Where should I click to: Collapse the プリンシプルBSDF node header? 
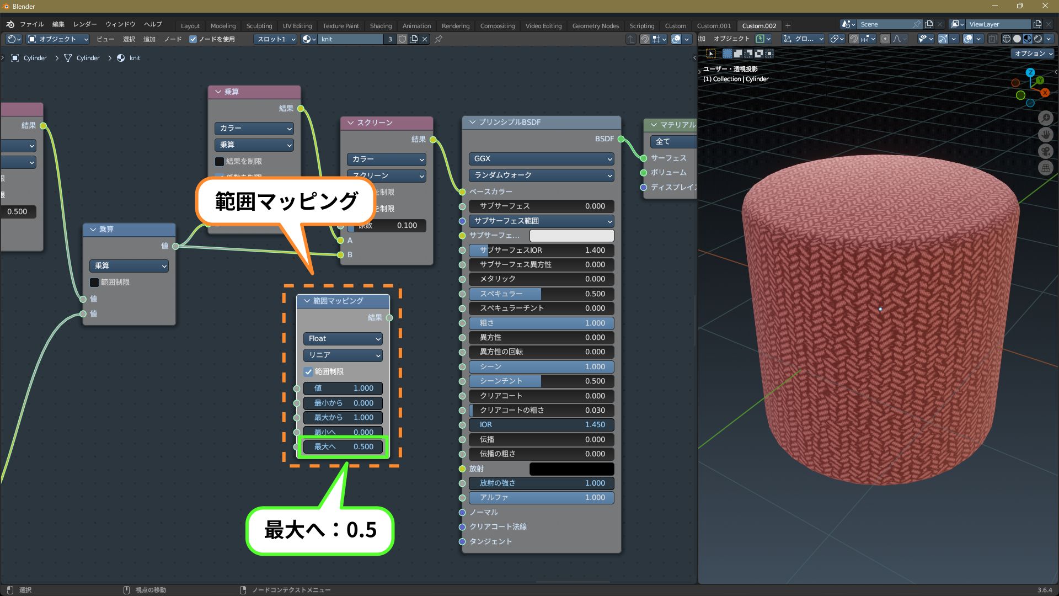coord(472,122)
